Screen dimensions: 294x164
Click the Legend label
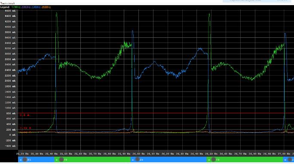(x=5, y=7)
